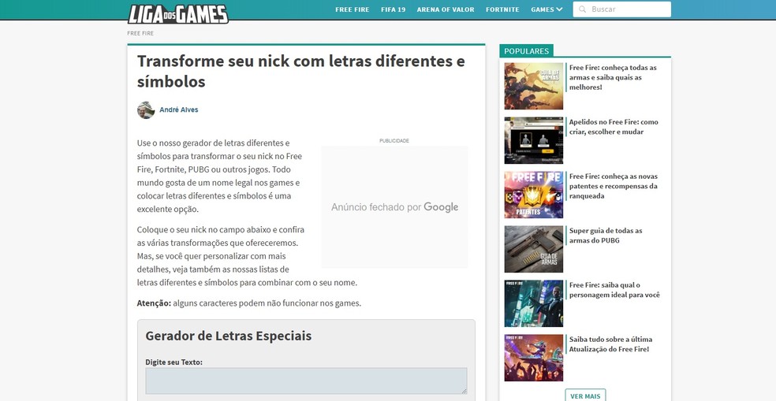Screen dimensions: 776x401
Task: Click the PUBLICIDADE label
Action: coord(394,141)
